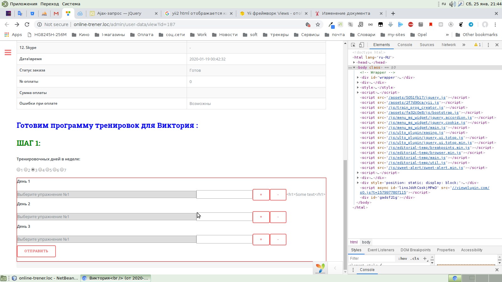
Task: Open the Other bookmarks folder
Action: (476, 35)
